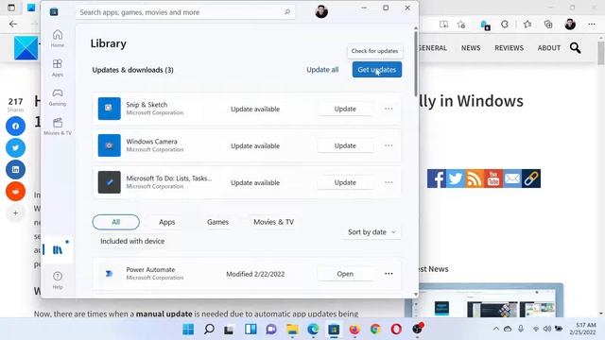Open the Store account profile picture
605x340 pixels.
pyautogui.click(x=321, y=11)
